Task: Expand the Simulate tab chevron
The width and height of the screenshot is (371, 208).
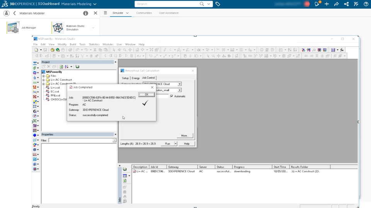Action: point(127,13)
